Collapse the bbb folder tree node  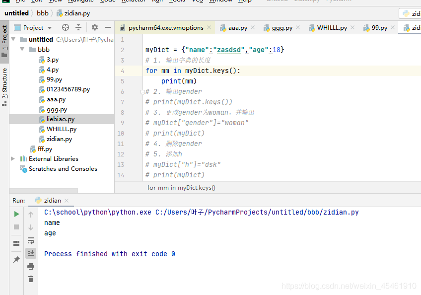coord(22,50)
